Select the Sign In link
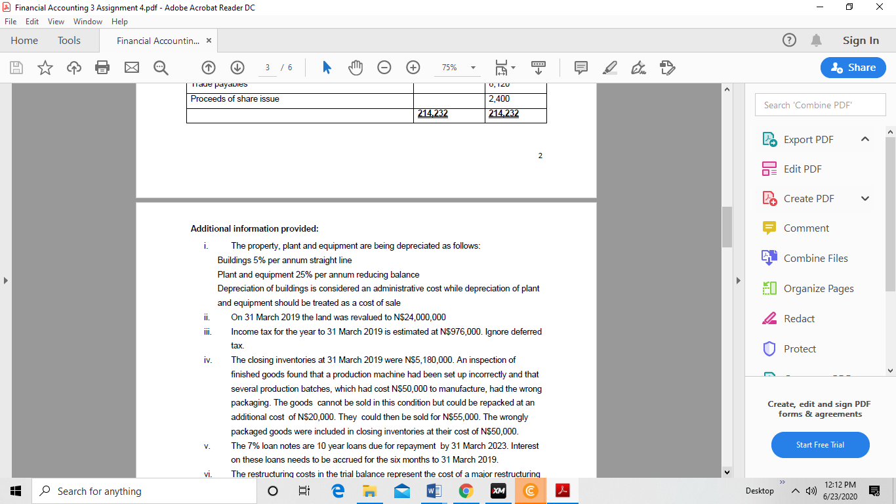Screen dimensions: 896x504 (x=861, y=40)
